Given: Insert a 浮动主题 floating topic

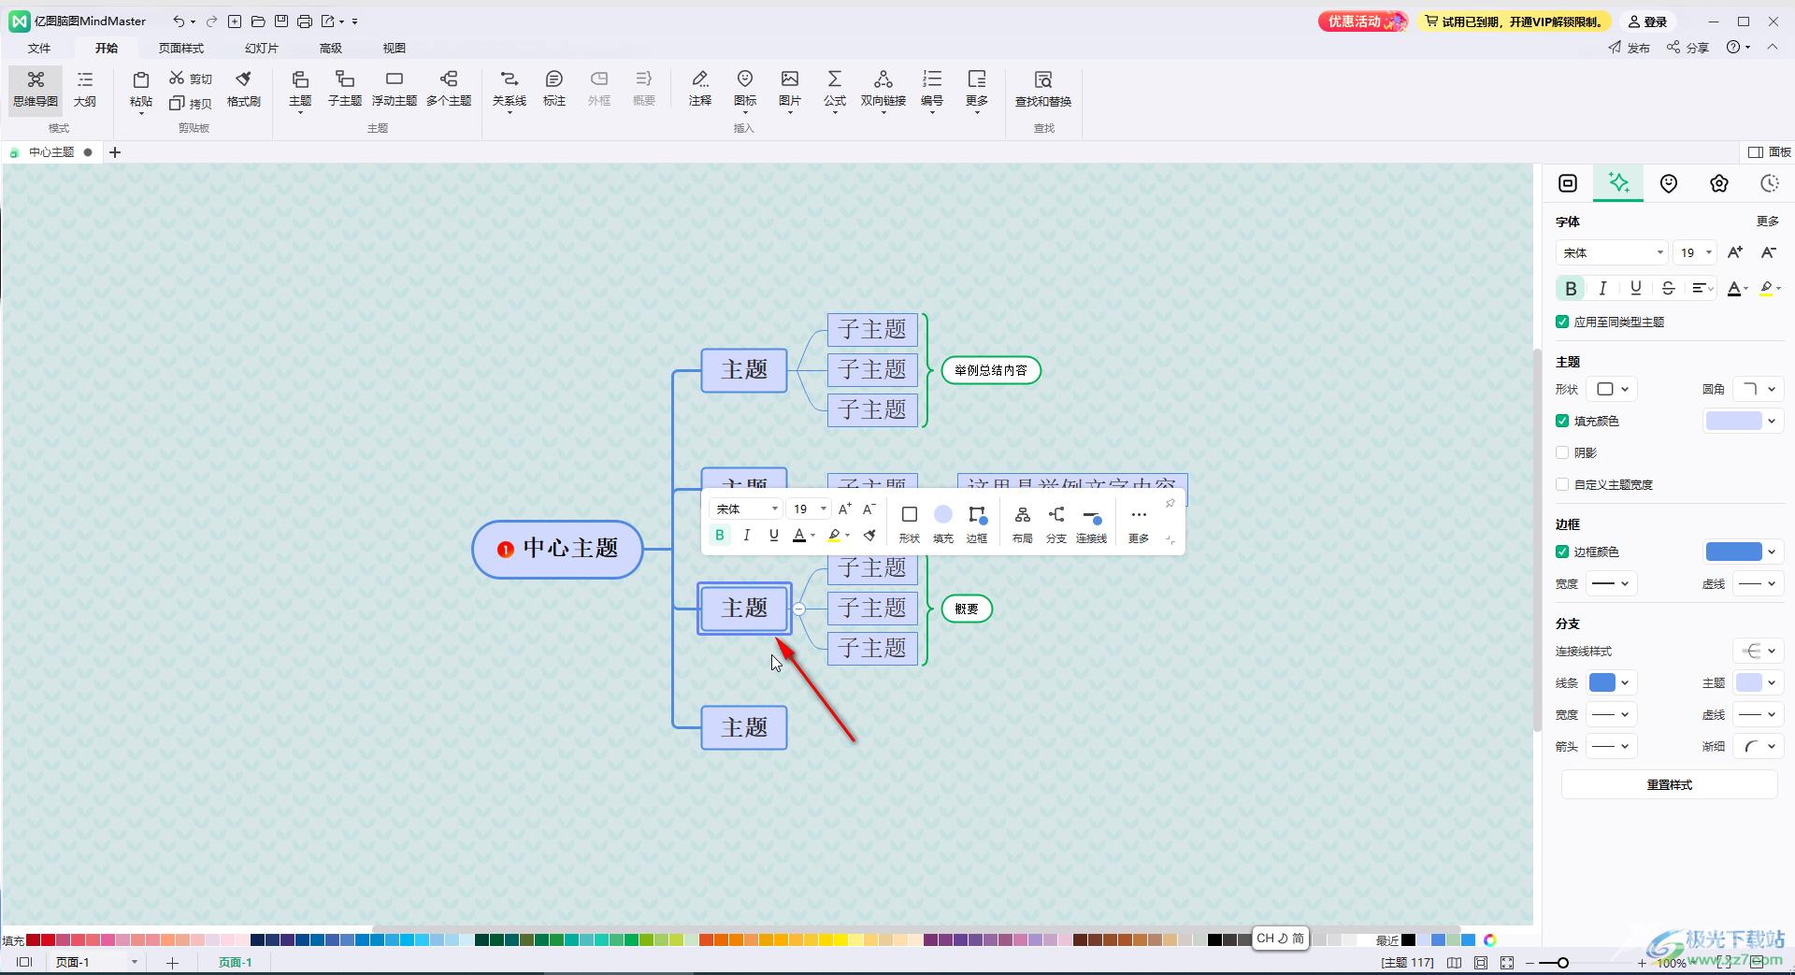Looking at the screenshot, I should [394, 90].
